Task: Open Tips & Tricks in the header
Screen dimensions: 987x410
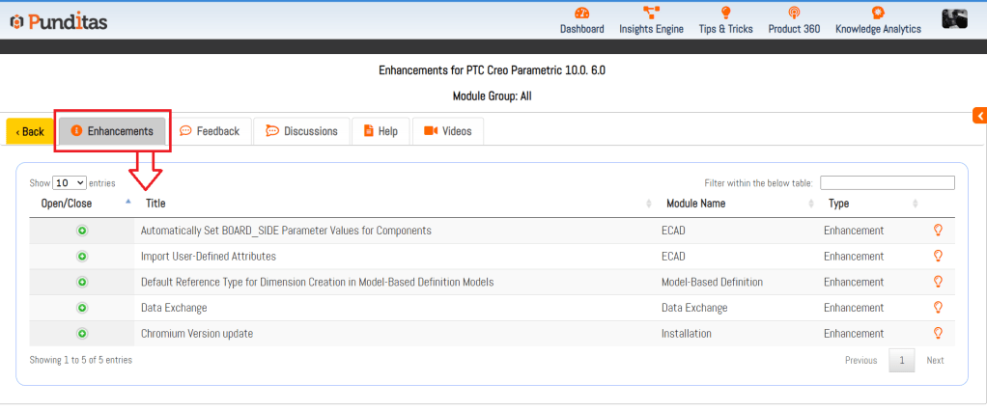Action: [x=725, y=14]
